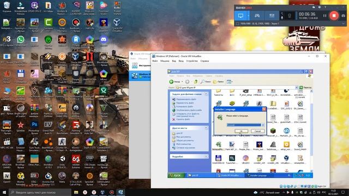Click the Windows 10 Start button
Screen dimensions: 349x196
tap(4, 192)
